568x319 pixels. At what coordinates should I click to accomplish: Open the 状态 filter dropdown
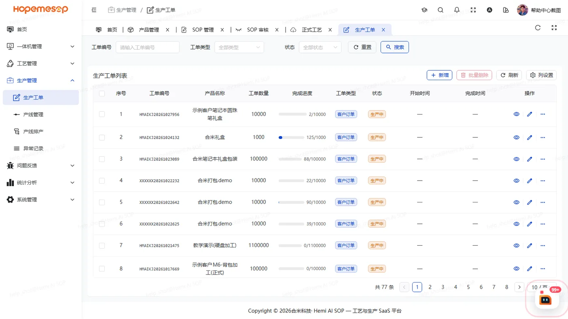tap(320, 47)
